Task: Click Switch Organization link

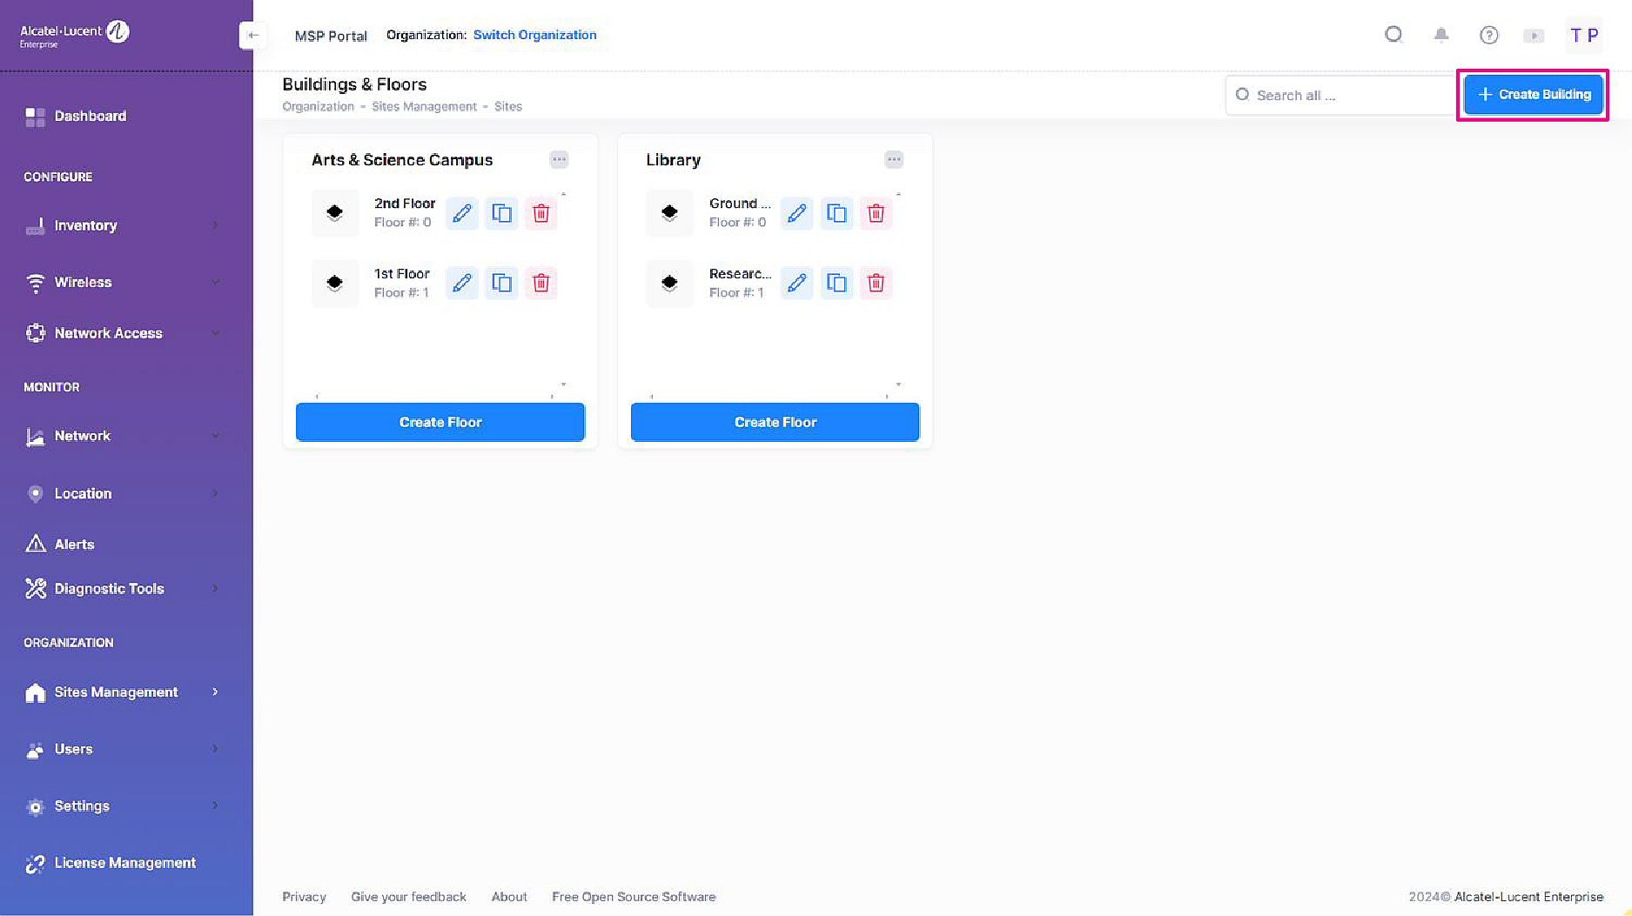Action: click(534, 35)
